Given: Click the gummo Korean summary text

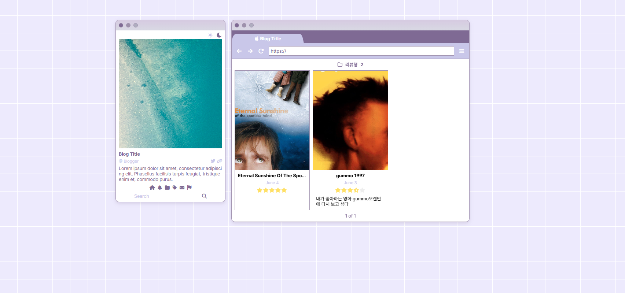Looking at the screenshot, I should pyautogui.click(x=349, y=201).
